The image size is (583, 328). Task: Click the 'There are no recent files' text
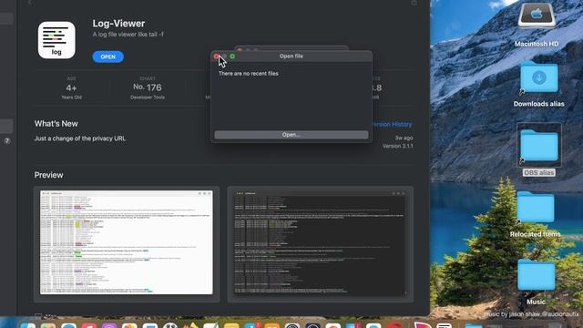point(249,74)
